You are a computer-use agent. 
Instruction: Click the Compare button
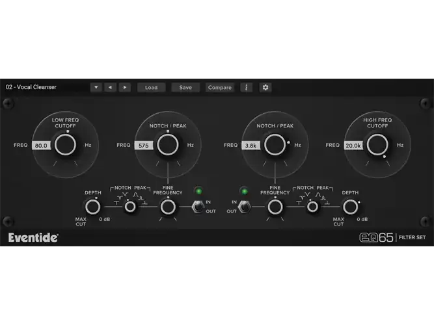(x=220, y=87)
